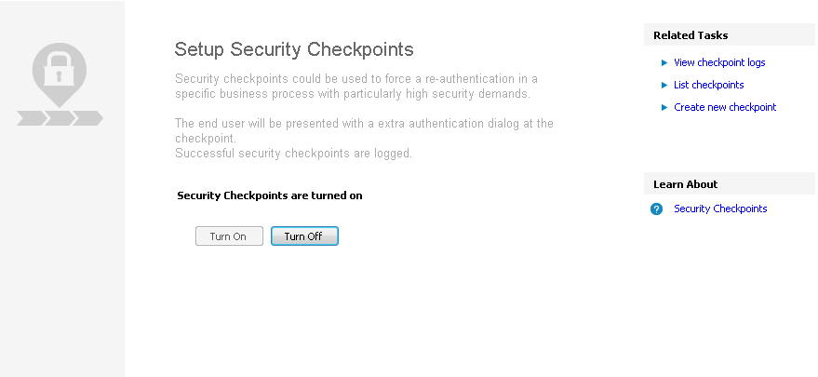Open the Security Checkpoints help link

click(x=720, y=209)
